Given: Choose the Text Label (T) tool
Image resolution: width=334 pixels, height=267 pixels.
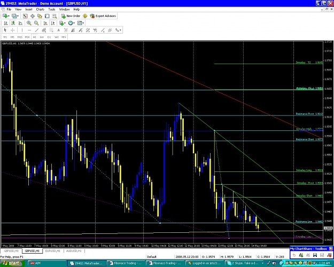Looking at the screenshot, I should tap(66, 30).
